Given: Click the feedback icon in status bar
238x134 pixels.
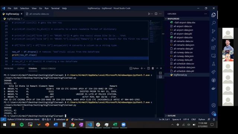Looking at the screenshot, I should (x=209, y=119).
